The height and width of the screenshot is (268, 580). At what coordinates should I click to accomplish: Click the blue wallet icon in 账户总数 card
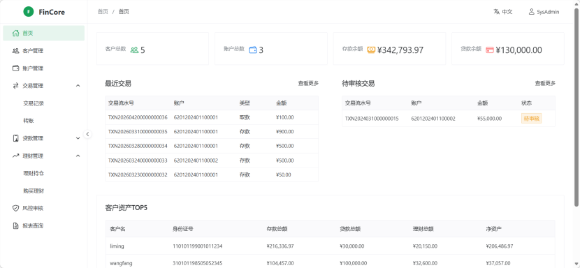(253, 50)
